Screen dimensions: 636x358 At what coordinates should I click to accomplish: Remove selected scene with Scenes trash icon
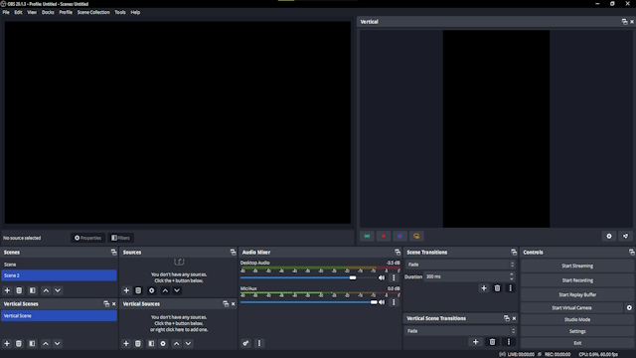pos(19,290)
